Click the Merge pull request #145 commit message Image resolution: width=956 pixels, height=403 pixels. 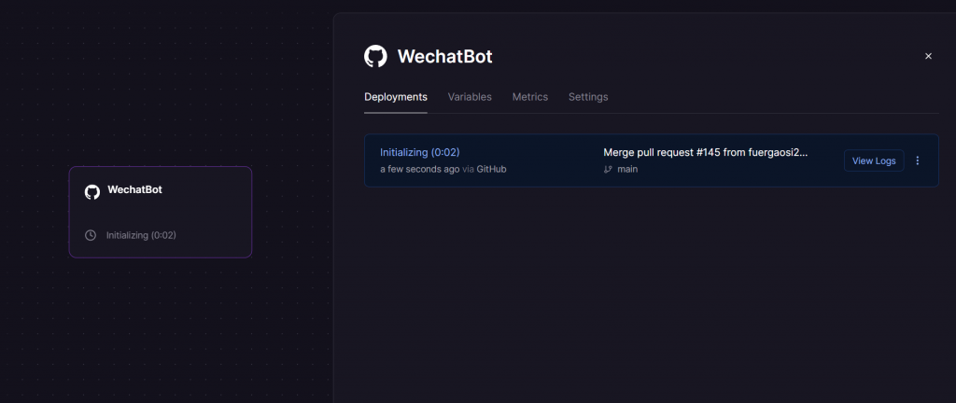tap(706, 152)
